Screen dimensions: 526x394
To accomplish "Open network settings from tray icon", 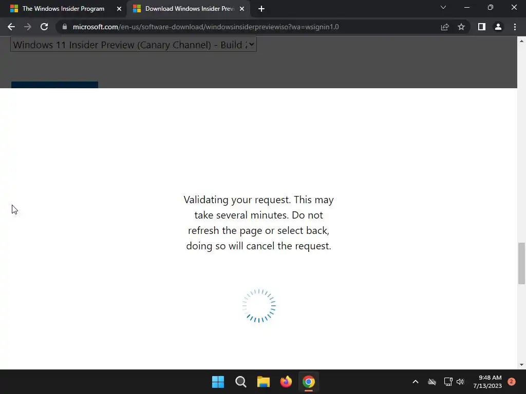I will (448, 382).
